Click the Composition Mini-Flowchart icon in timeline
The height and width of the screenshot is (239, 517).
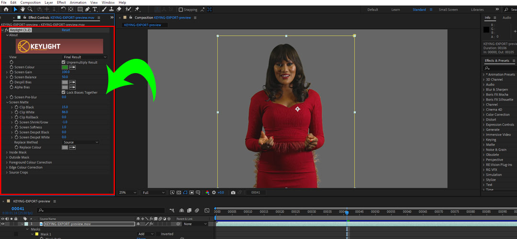tap(172, 210)
